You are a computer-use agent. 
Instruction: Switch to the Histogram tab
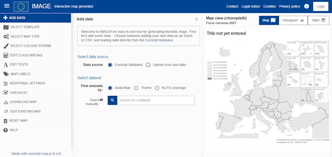293,20
